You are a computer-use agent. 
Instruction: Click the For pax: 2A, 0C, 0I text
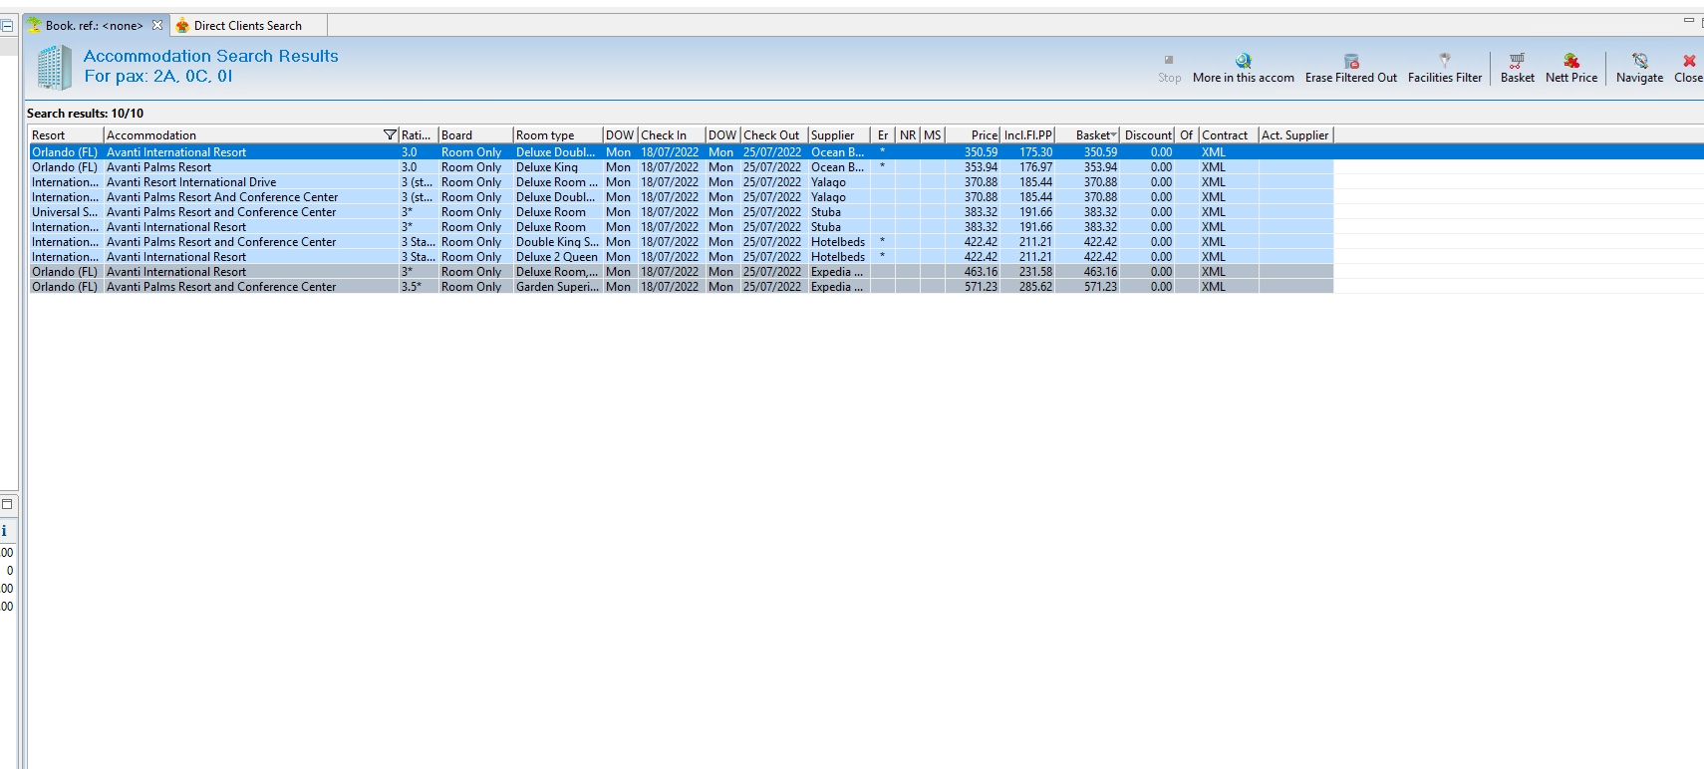[x=158, y=77]
